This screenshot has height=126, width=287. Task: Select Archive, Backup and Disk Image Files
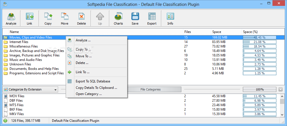[37, 51]
